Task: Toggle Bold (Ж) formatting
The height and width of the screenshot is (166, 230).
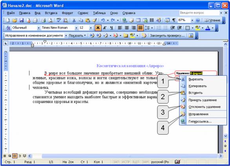Action: [x=98, y=28]
